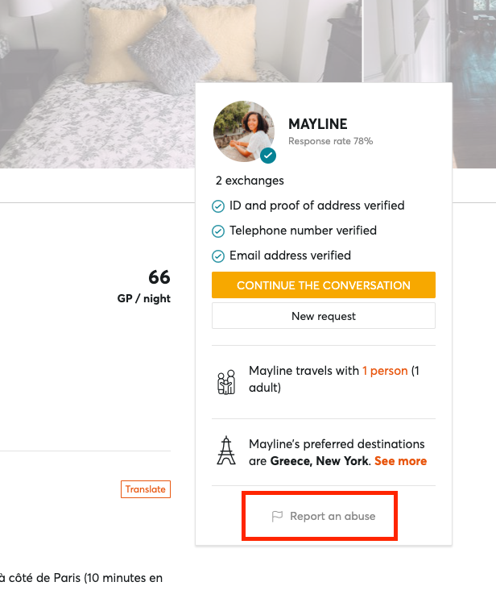Click the telephone number verified checkmark icon

(x=218, y=231)
